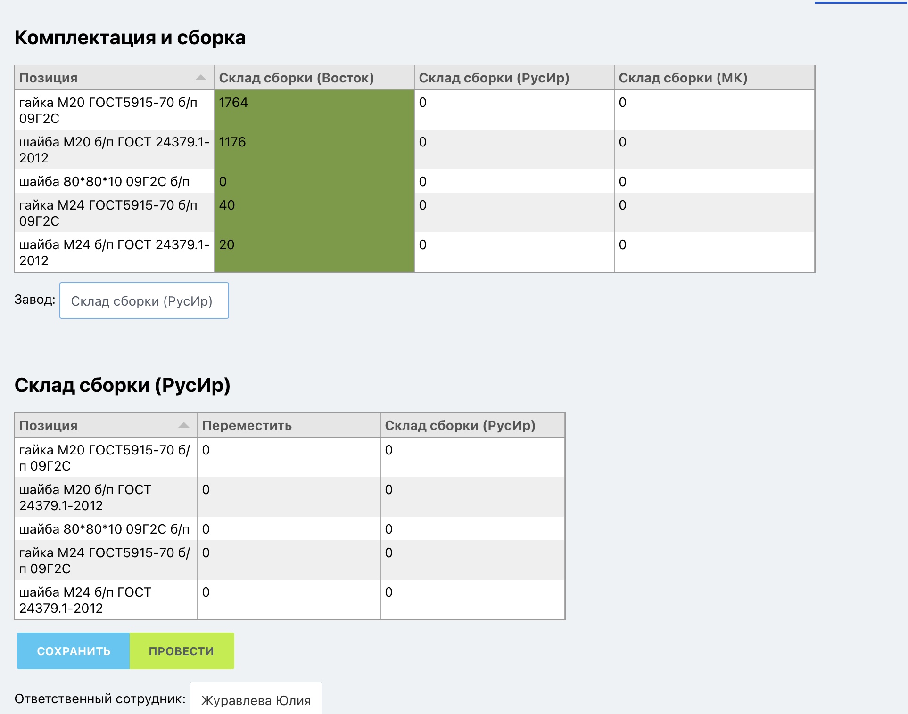908x714 pixels.
Task: Click green cell showing 20
Action: [x=314, y=252]
